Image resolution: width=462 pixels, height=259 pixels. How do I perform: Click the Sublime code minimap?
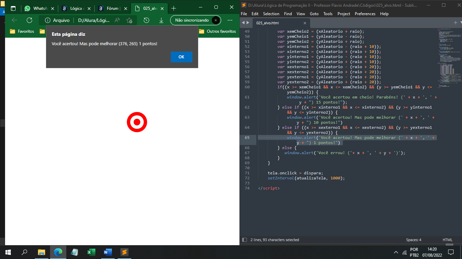point(450,58)
